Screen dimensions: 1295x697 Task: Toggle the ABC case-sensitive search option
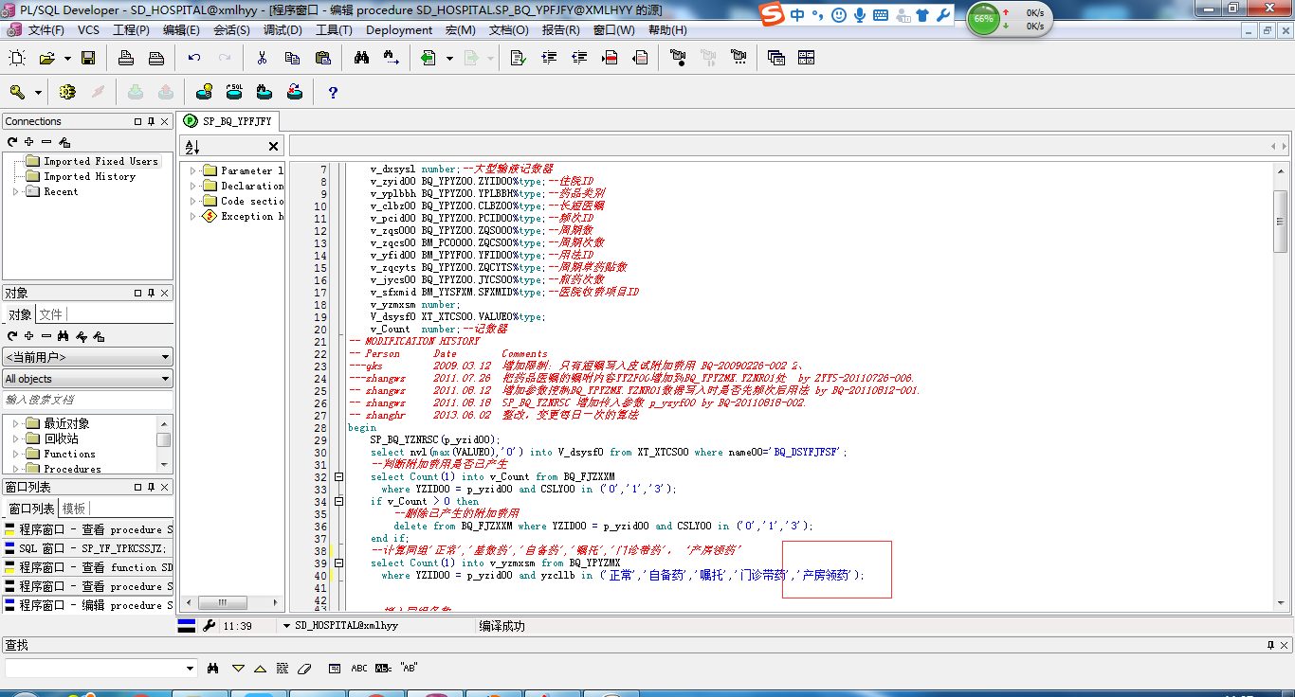pyautogui.click(x=359, y=668)
